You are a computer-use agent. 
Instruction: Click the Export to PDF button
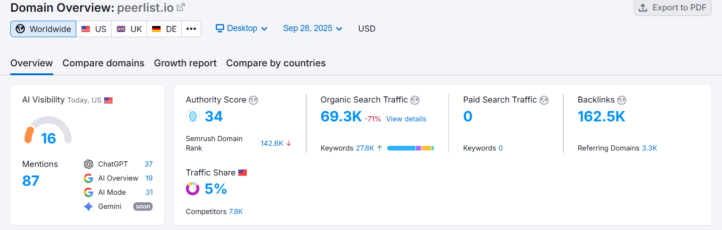pos(673,8)
